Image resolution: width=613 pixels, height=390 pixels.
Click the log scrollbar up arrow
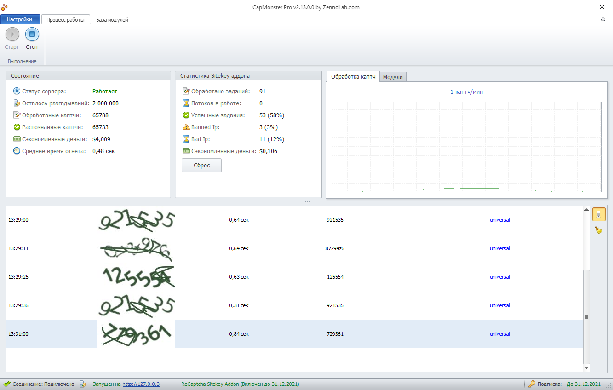[586, 210]
